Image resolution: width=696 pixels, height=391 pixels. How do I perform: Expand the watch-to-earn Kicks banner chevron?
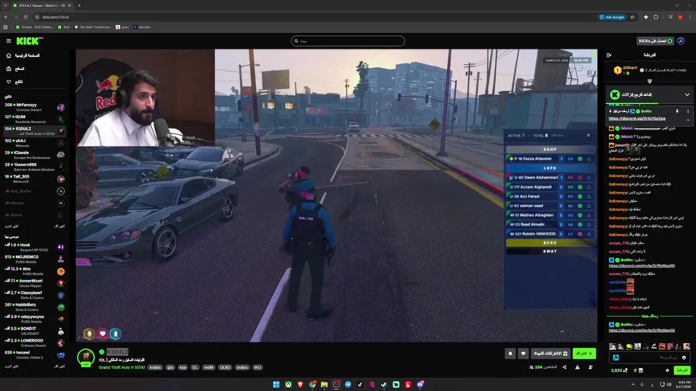[687, 94]
